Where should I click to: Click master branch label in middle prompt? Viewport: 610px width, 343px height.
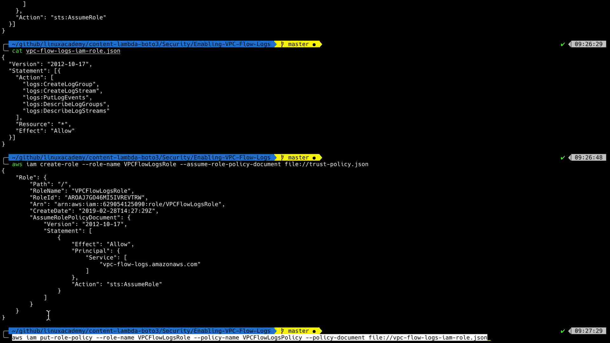click(298, 158)
